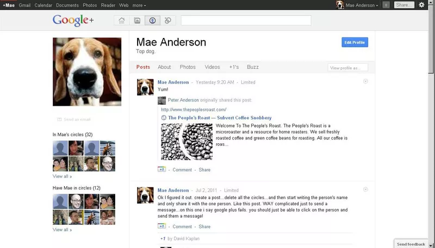Click the +1 button on the Jul 2, 2011 post

click(161, 226)
